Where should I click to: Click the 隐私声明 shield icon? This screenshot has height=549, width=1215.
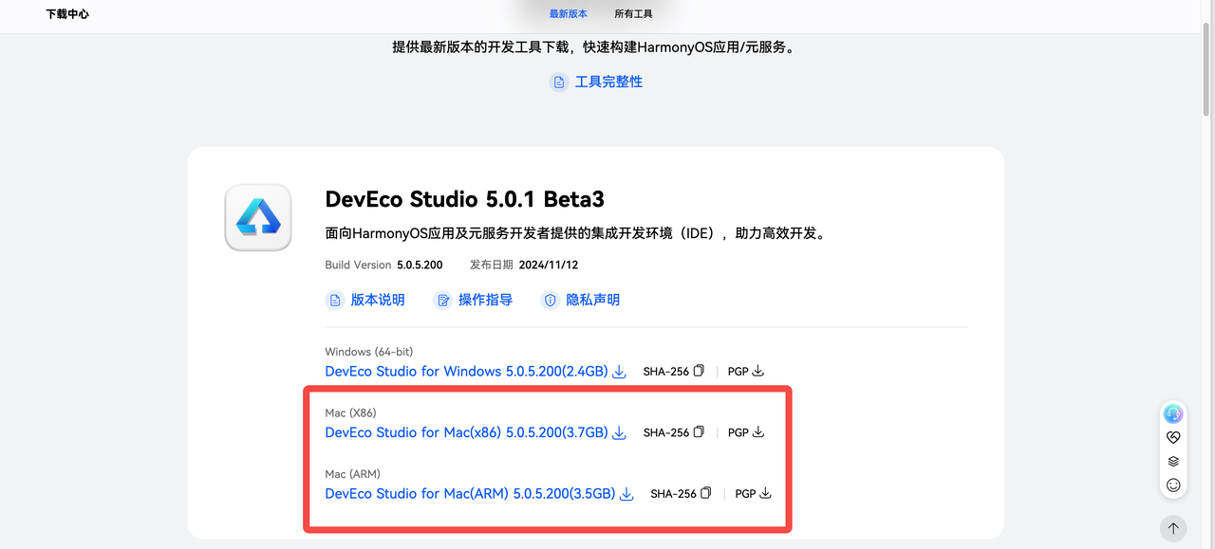(550, 300)
